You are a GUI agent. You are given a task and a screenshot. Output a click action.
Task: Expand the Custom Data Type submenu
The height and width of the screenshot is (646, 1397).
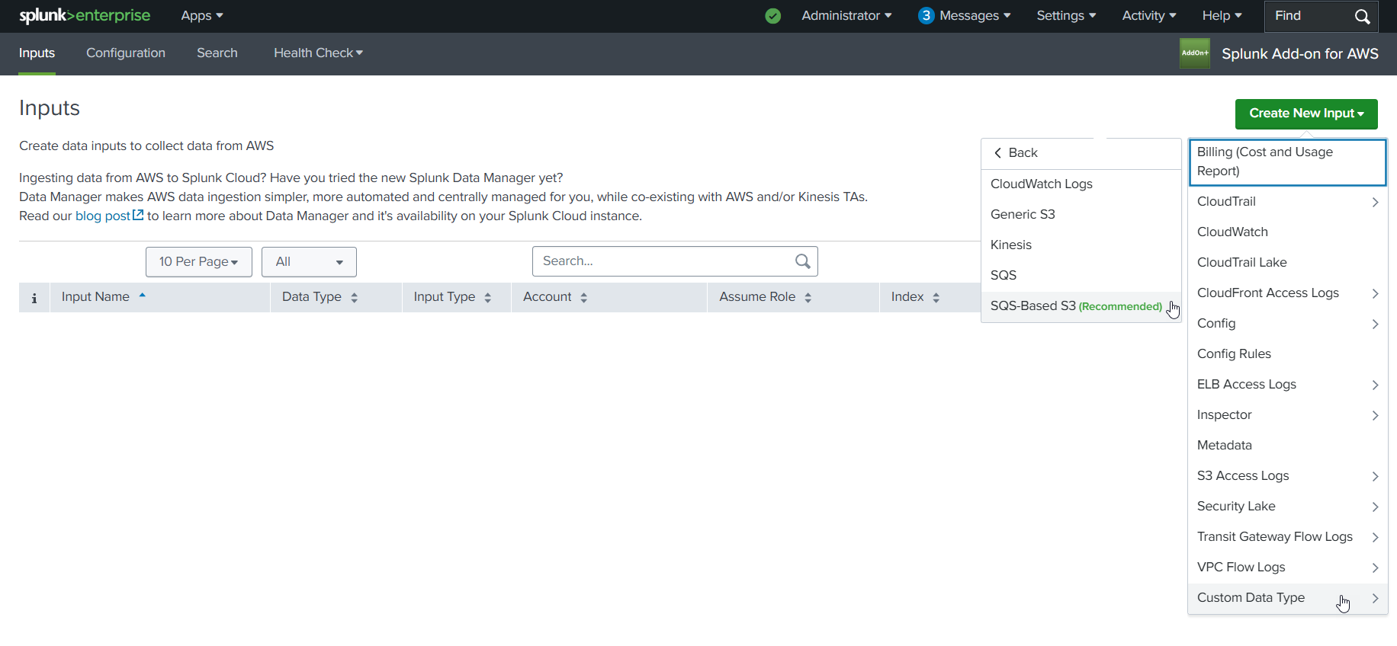click(x=1287, y=598)
